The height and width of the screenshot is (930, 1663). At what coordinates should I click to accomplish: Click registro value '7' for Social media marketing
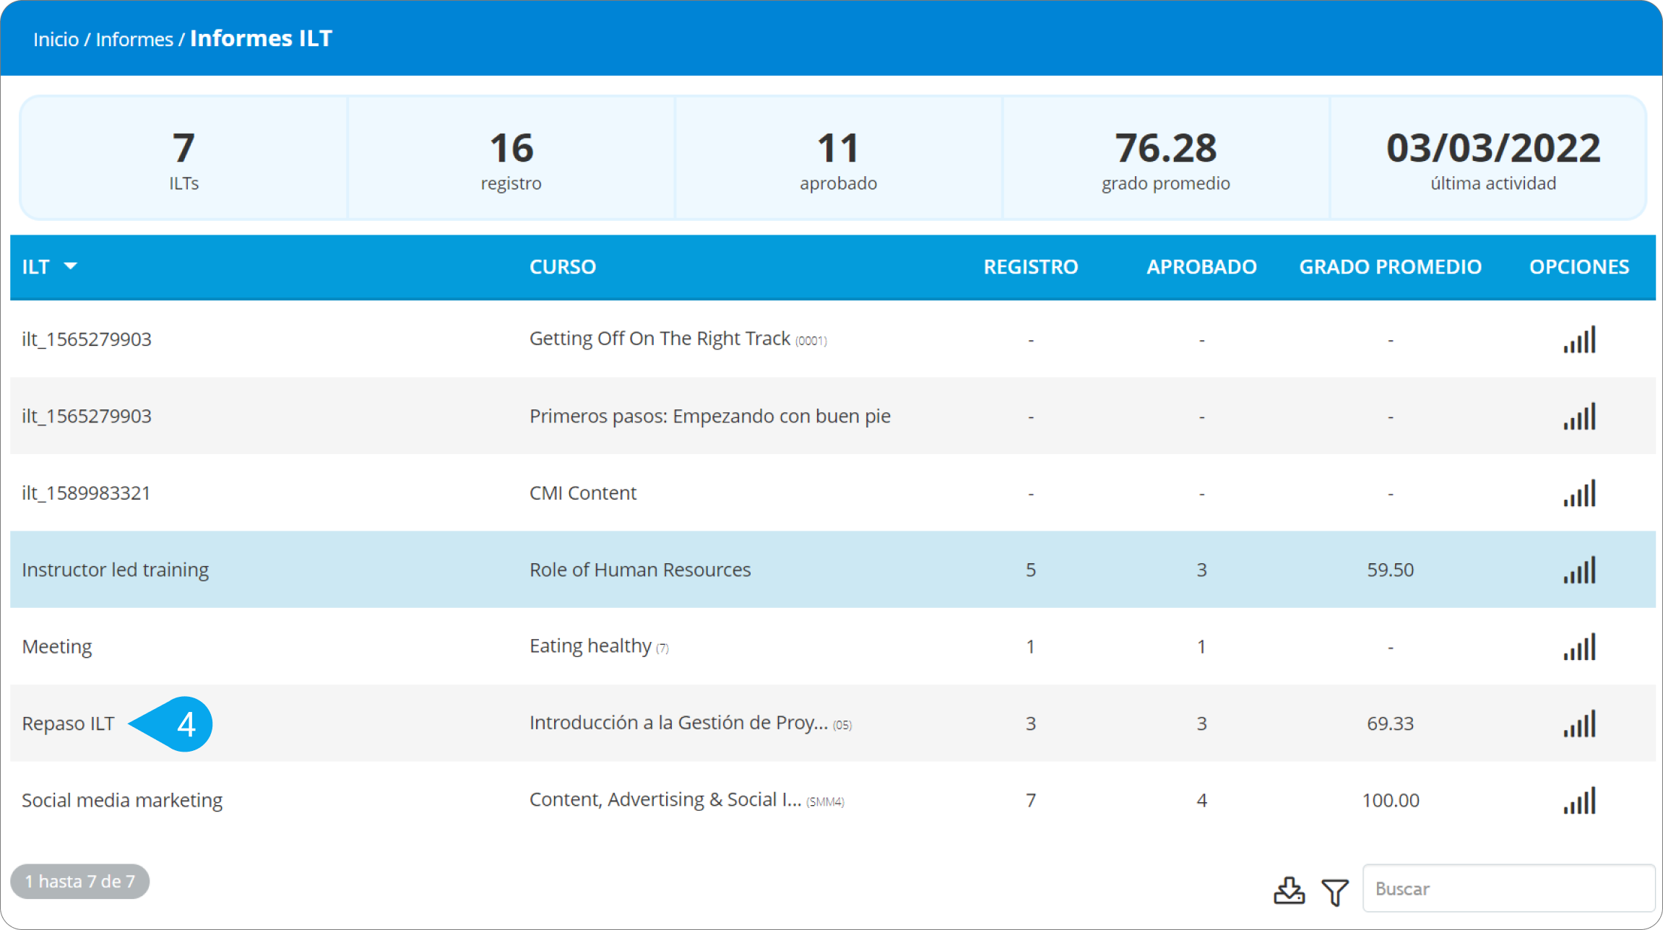coord(1031,801)
